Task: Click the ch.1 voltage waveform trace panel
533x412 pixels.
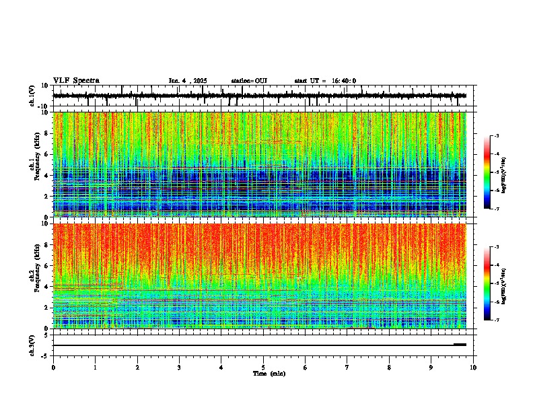Action: pyautogui.click(x=263, y=96)
